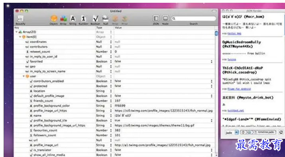285x157 pixels.
Task: Click timeline.jade in the path bar
Action: coord(266,132)
